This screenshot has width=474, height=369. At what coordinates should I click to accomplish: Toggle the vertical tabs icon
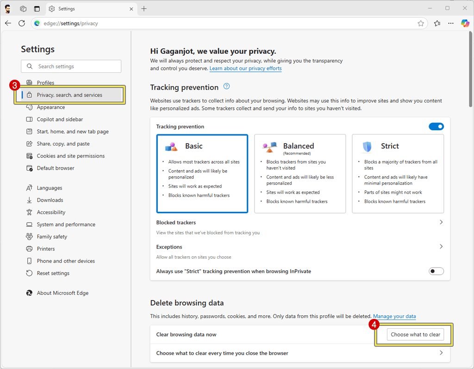coord(37,9)
